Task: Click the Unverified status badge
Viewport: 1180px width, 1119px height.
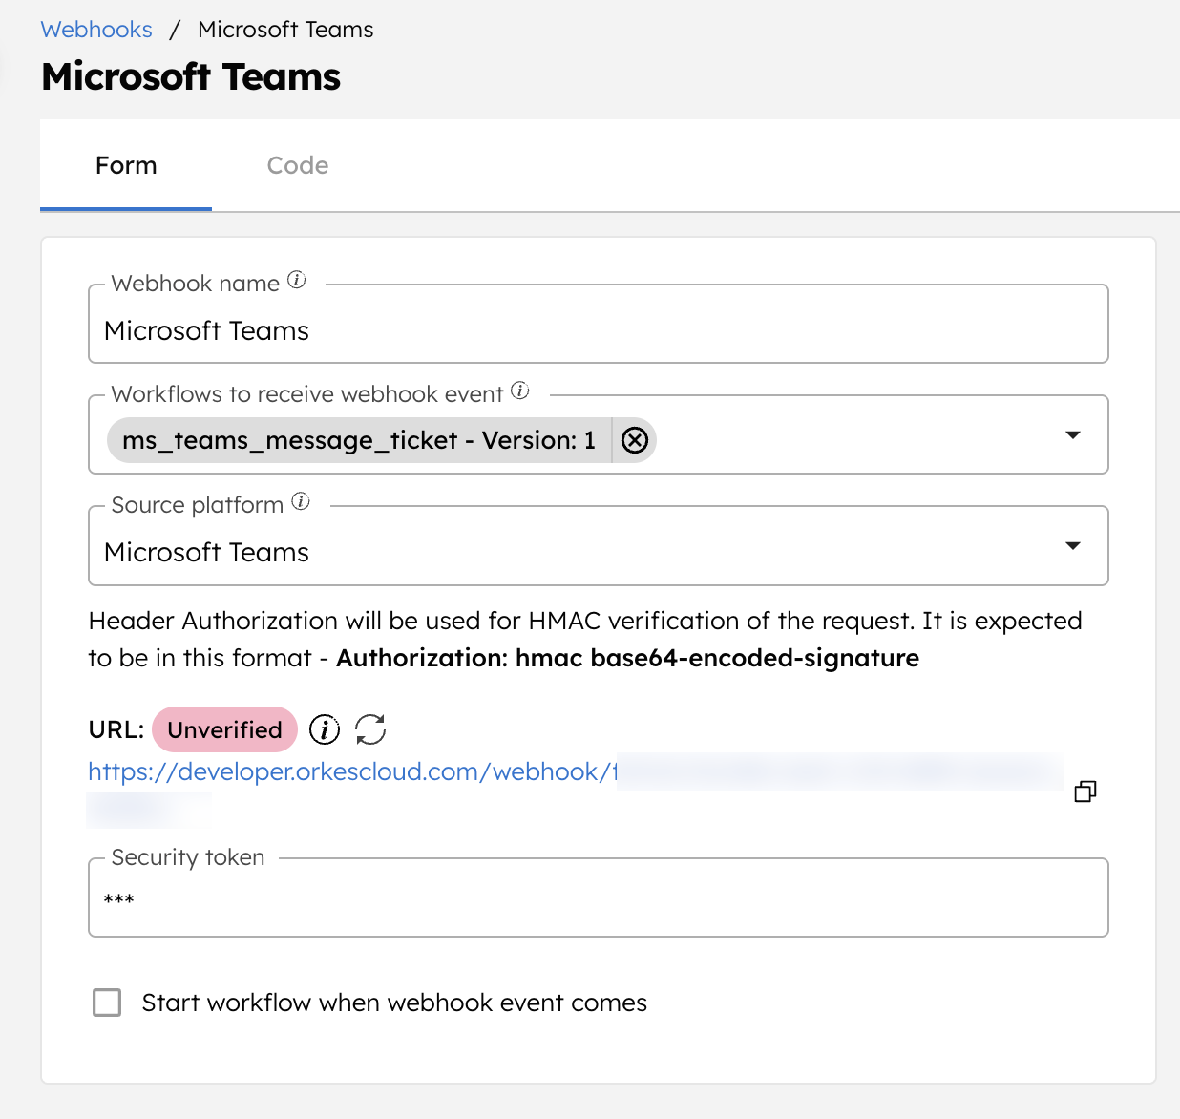Action: (224, 729)
